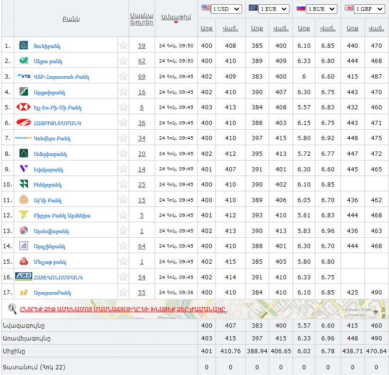Open branch count 54 in row 16
The image size is (389, 375).
[x=142, y=277]
